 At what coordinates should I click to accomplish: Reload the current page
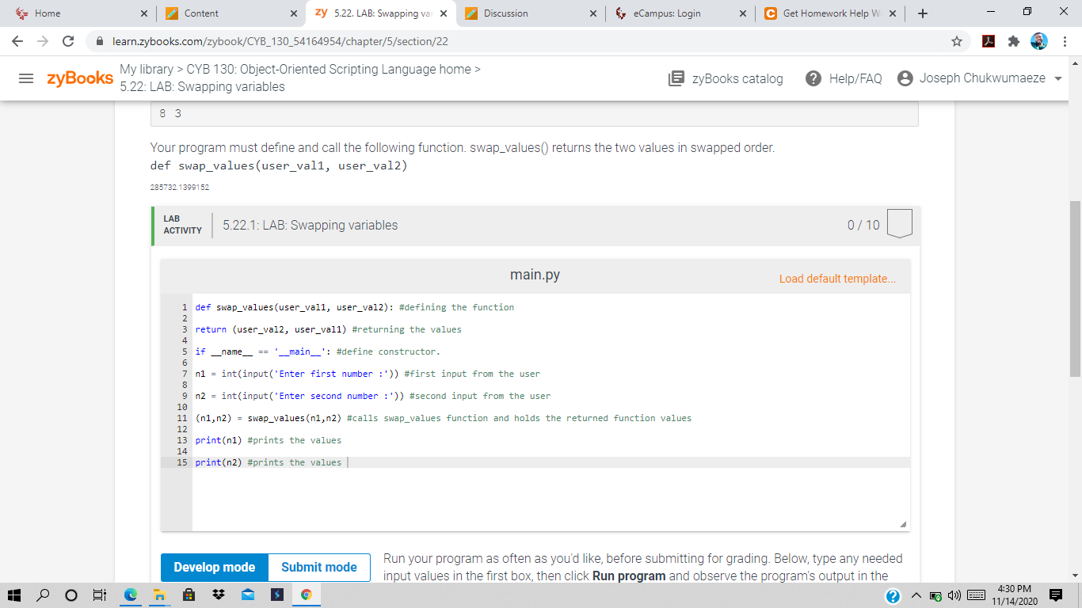point(68,41)
